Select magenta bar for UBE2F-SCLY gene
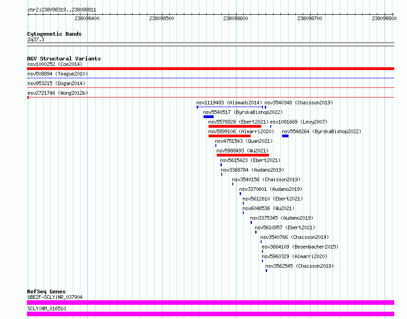 [210, 303]
